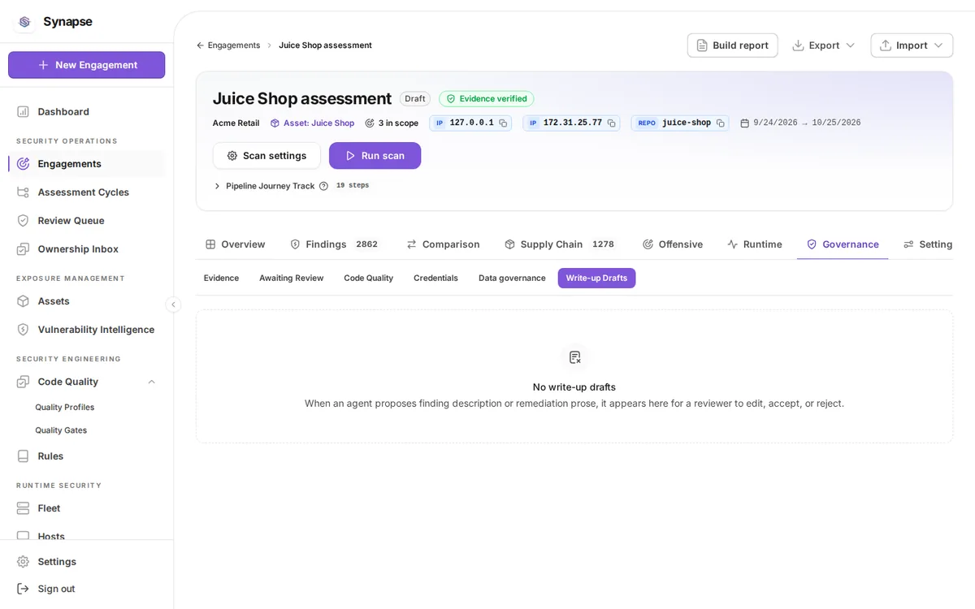This screenshot has width=975, height=609.
Task: Open Ownership Inbox
Action: 86,248
